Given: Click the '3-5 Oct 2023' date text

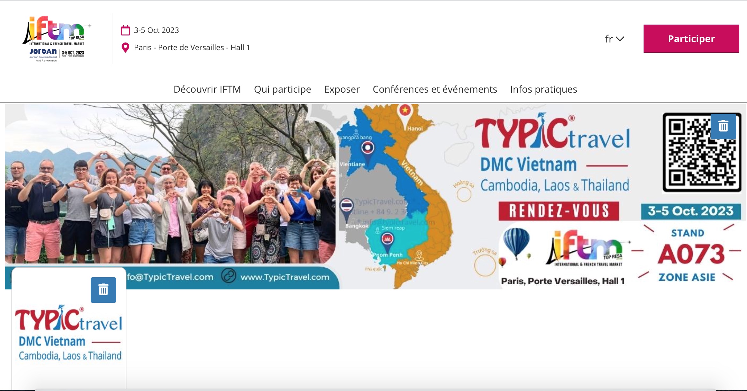Looking at the screenshot, I should [156, 30].
